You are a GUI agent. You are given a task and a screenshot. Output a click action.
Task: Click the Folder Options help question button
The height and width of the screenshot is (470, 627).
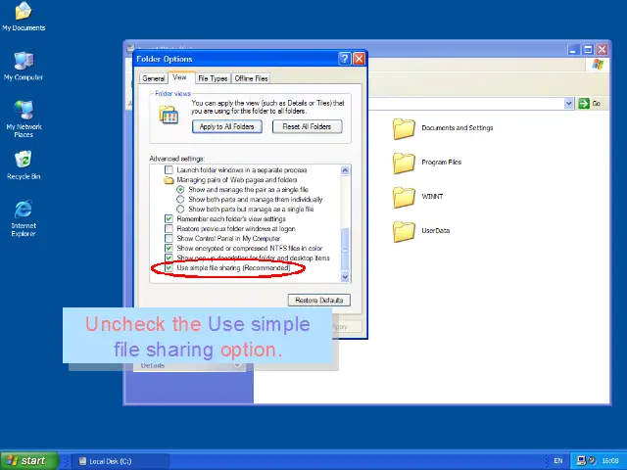click(344, 59)
